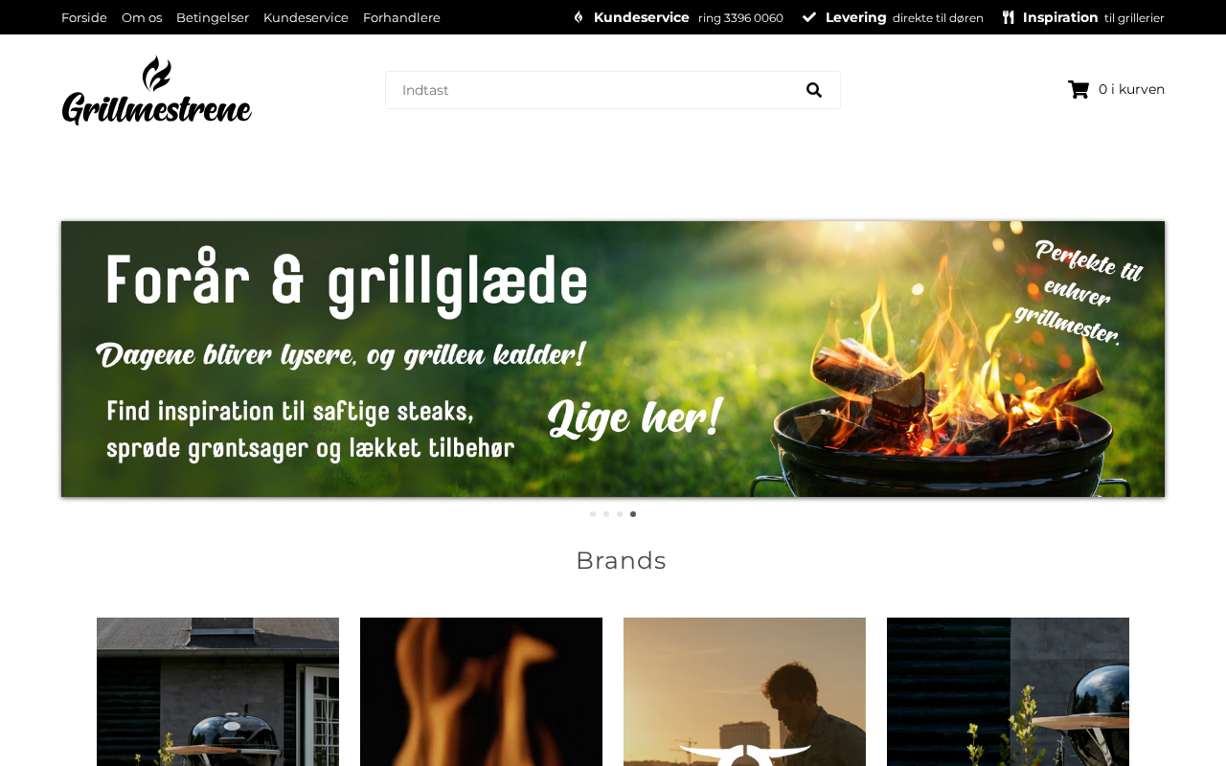Image resolution: width=1226 pixels, height=766 pixels.
Task: Select the first carousel dot
Action: pyautogui.click(x=593, y=514)
